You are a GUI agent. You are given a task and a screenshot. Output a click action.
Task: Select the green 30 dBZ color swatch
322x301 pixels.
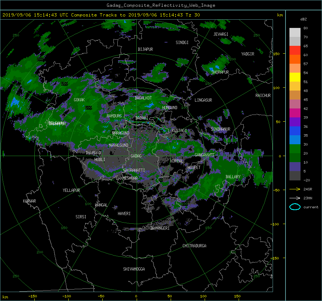[x=295, y=149]
